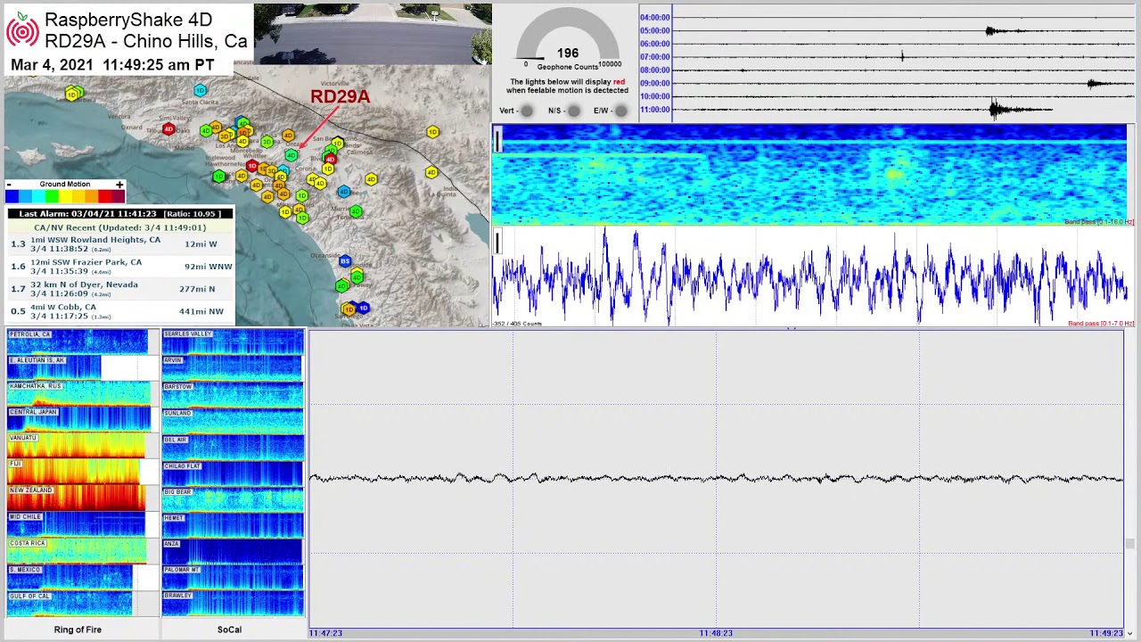This screenshot has height=642, width=1141.
Task: Open the Barstow spectrogram
Action: pos(233,393)
